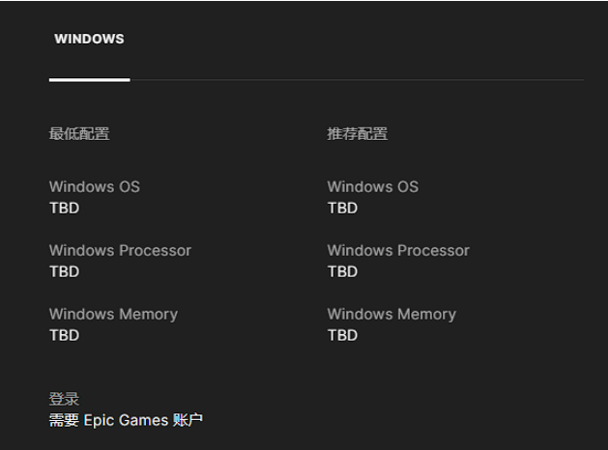Click Windows OS label under 最低配置
This screenshot has width=608, height=450.
coord(95,186)
